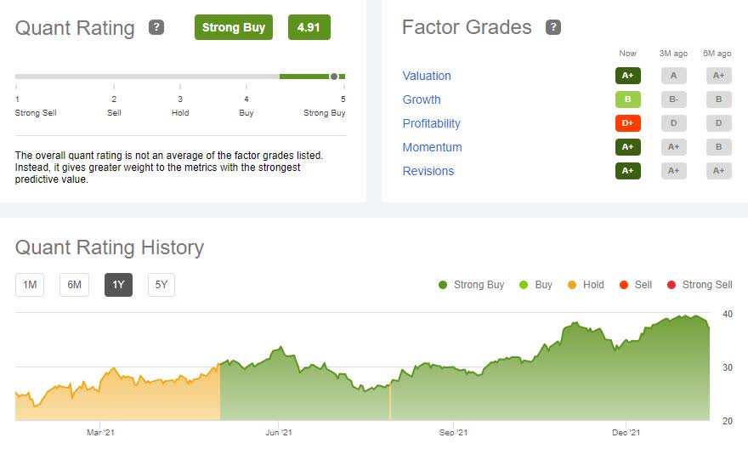The image size is (748, 449).
Task: Open the Quant Rating help question icon
Action: 156,27
